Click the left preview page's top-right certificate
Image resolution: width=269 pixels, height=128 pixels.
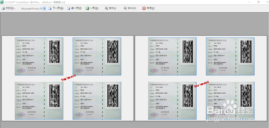97,56
